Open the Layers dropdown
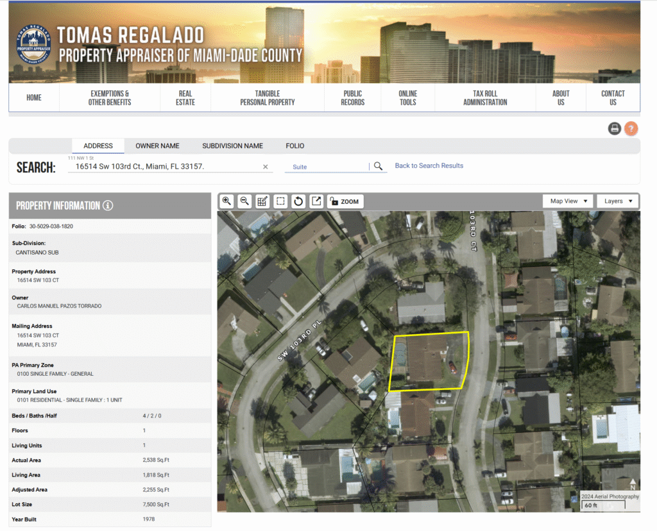This screenshot has width=657, height=531. pyautogui.click(x=618, y=201)
